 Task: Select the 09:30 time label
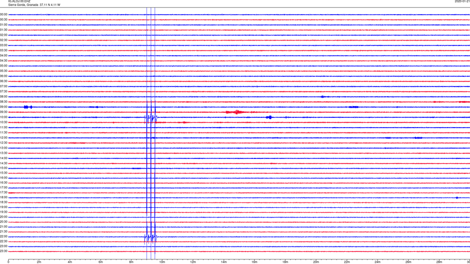3,112
